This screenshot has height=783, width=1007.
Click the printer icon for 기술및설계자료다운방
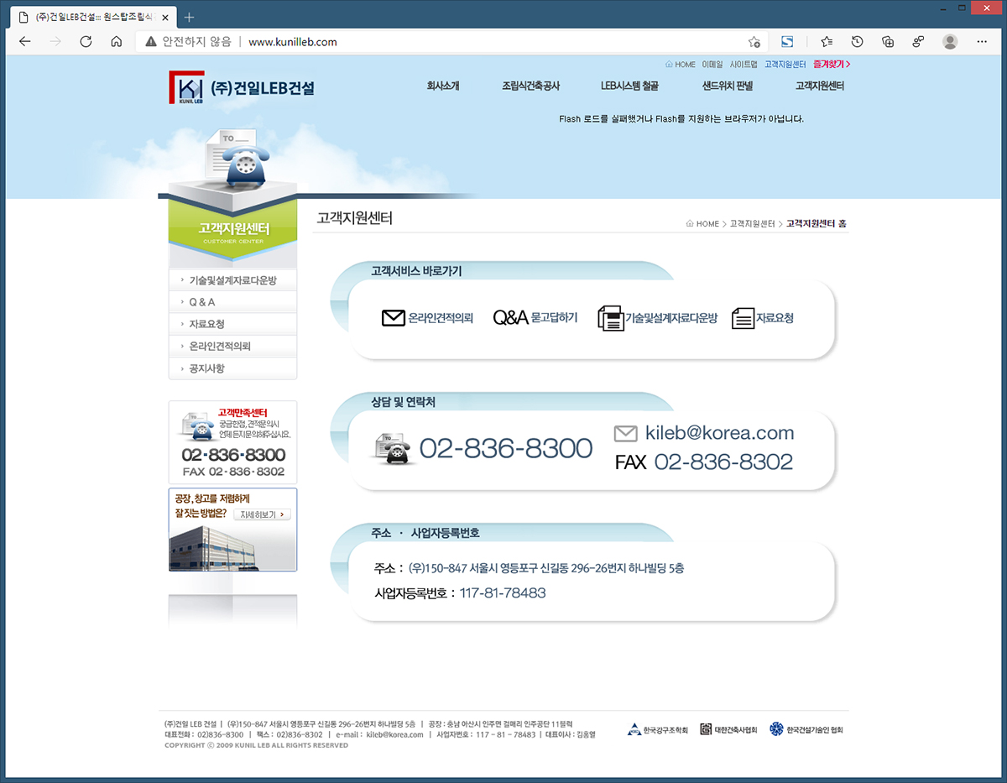(x=610, y=318)
